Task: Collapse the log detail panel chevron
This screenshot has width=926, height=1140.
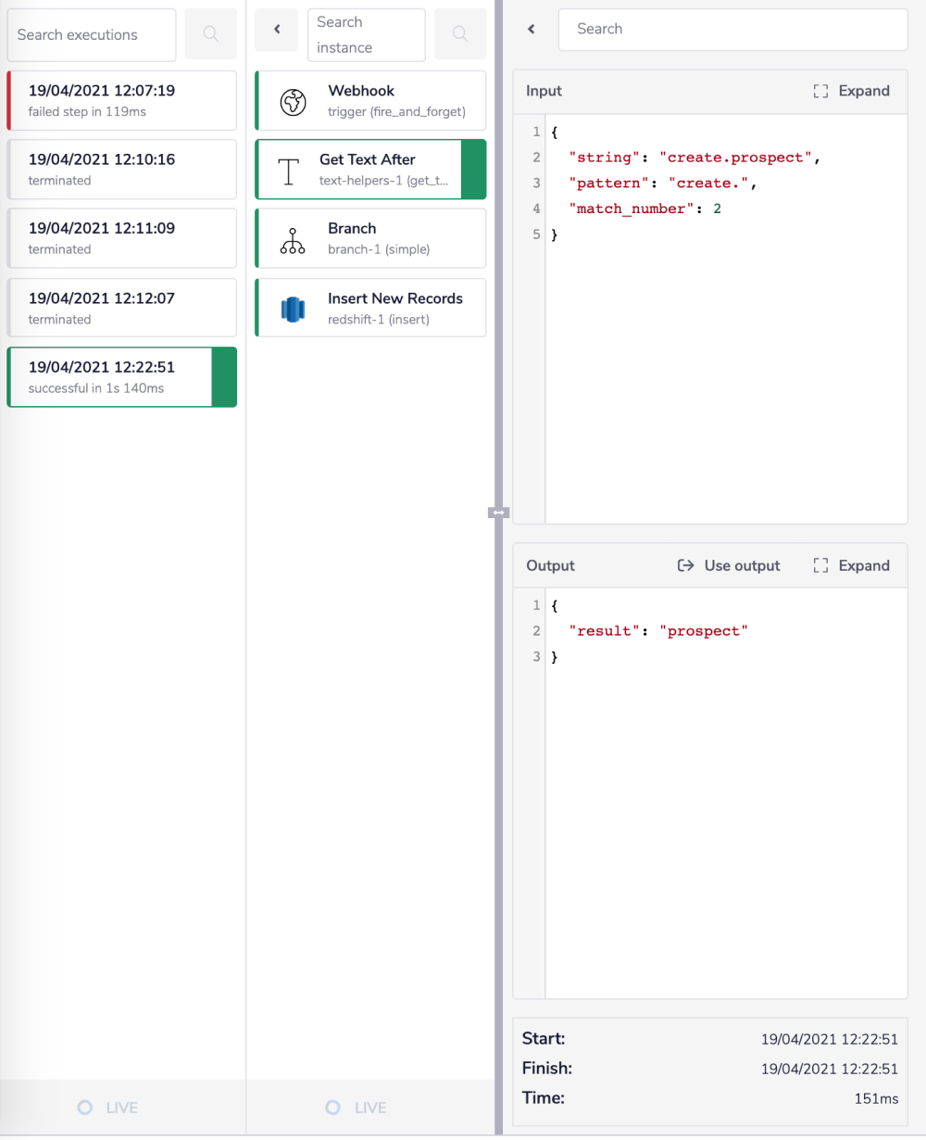Action: pyautogui.click(x=531, y=29)
